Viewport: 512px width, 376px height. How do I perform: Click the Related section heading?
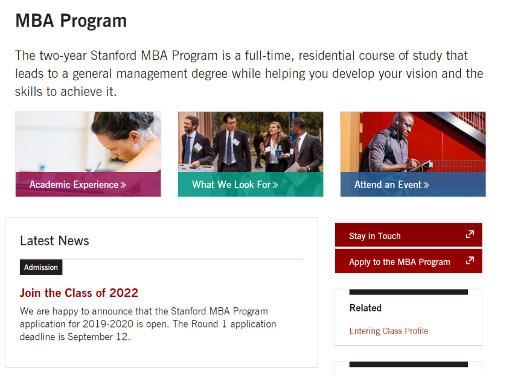pos(365,308)
